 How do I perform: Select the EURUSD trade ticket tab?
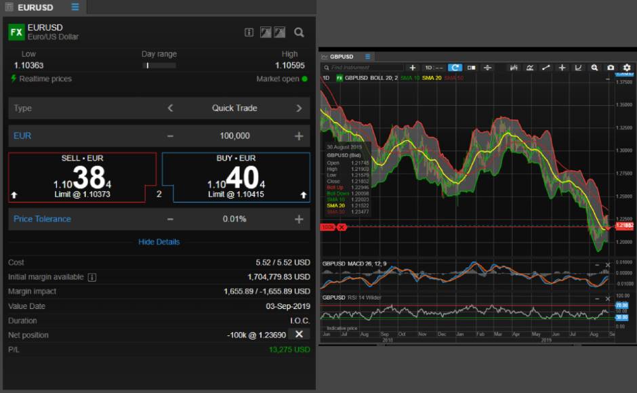pyautogui.click(x=35, y=7)
